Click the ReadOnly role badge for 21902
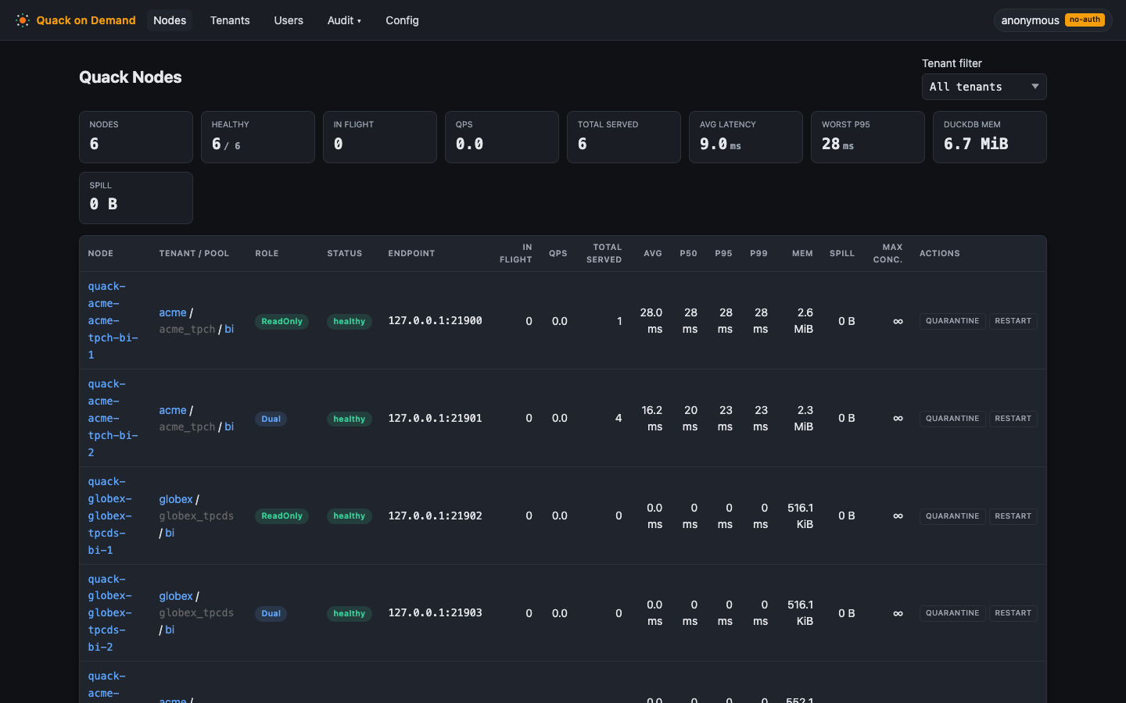Screen dimensions: 1126x703 [281, 516]
